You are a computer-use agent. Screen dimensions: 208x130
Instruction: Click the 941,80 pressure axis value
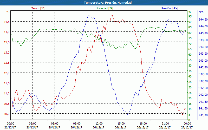203,102
